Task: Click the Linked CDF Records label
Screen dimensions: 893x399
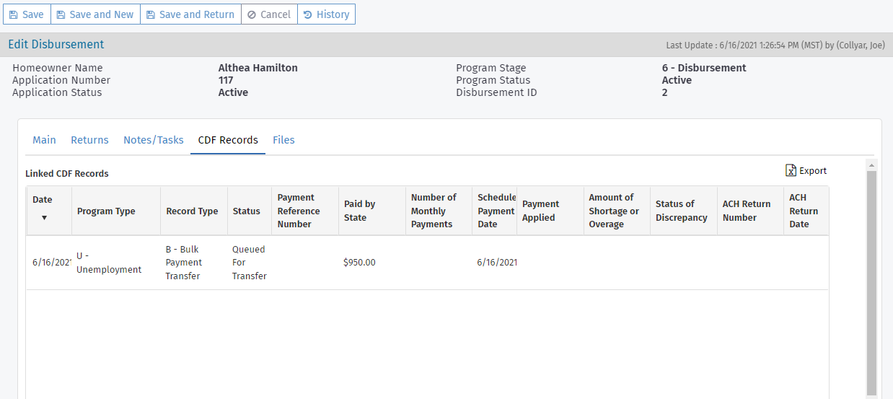Action: click(67, 174)
